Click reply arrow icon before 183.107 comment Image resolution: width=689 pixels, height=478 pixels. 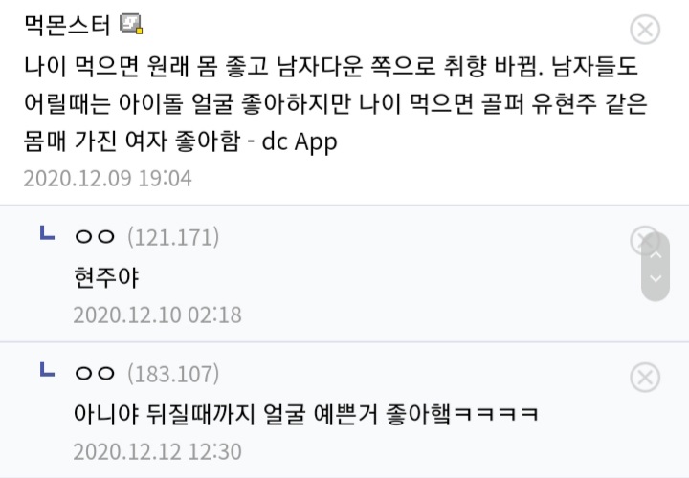tap(47, 370)
